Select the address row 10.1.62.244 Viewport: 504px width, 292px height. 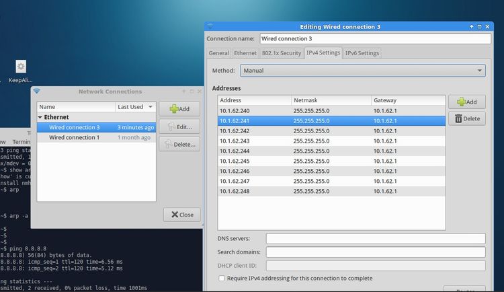[331, 151]
